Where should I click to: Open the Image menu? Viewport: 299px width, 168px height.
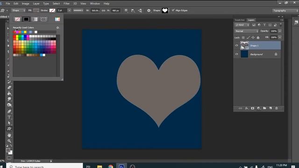point(25,4)
